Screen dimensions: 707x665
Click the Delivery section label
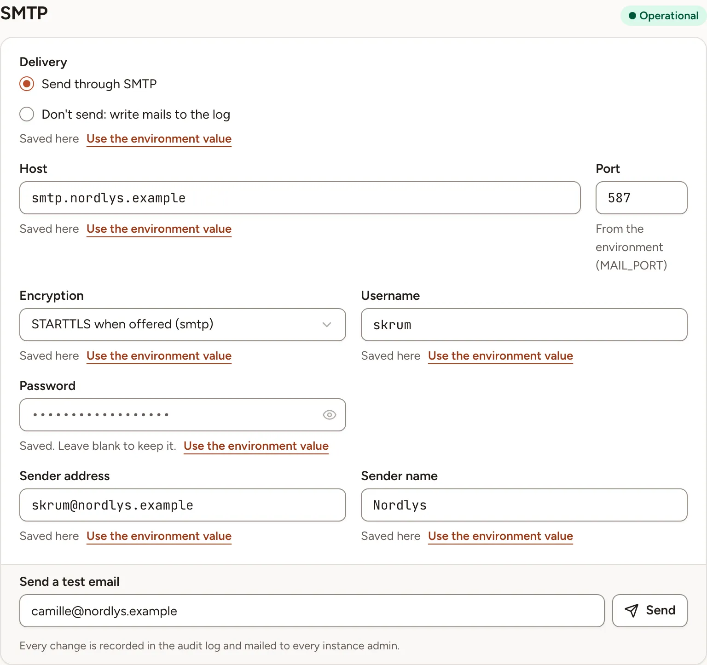tap(43, 62)
